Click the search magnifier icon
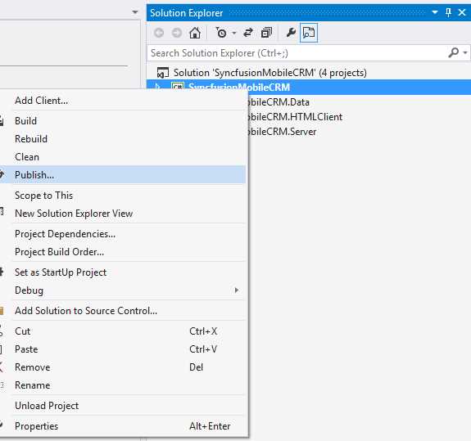The image size is (471, 441). coord(454,53)
